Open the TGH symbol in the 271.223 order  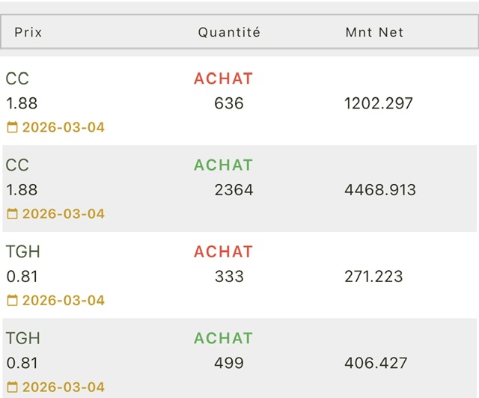coord(22,252)
